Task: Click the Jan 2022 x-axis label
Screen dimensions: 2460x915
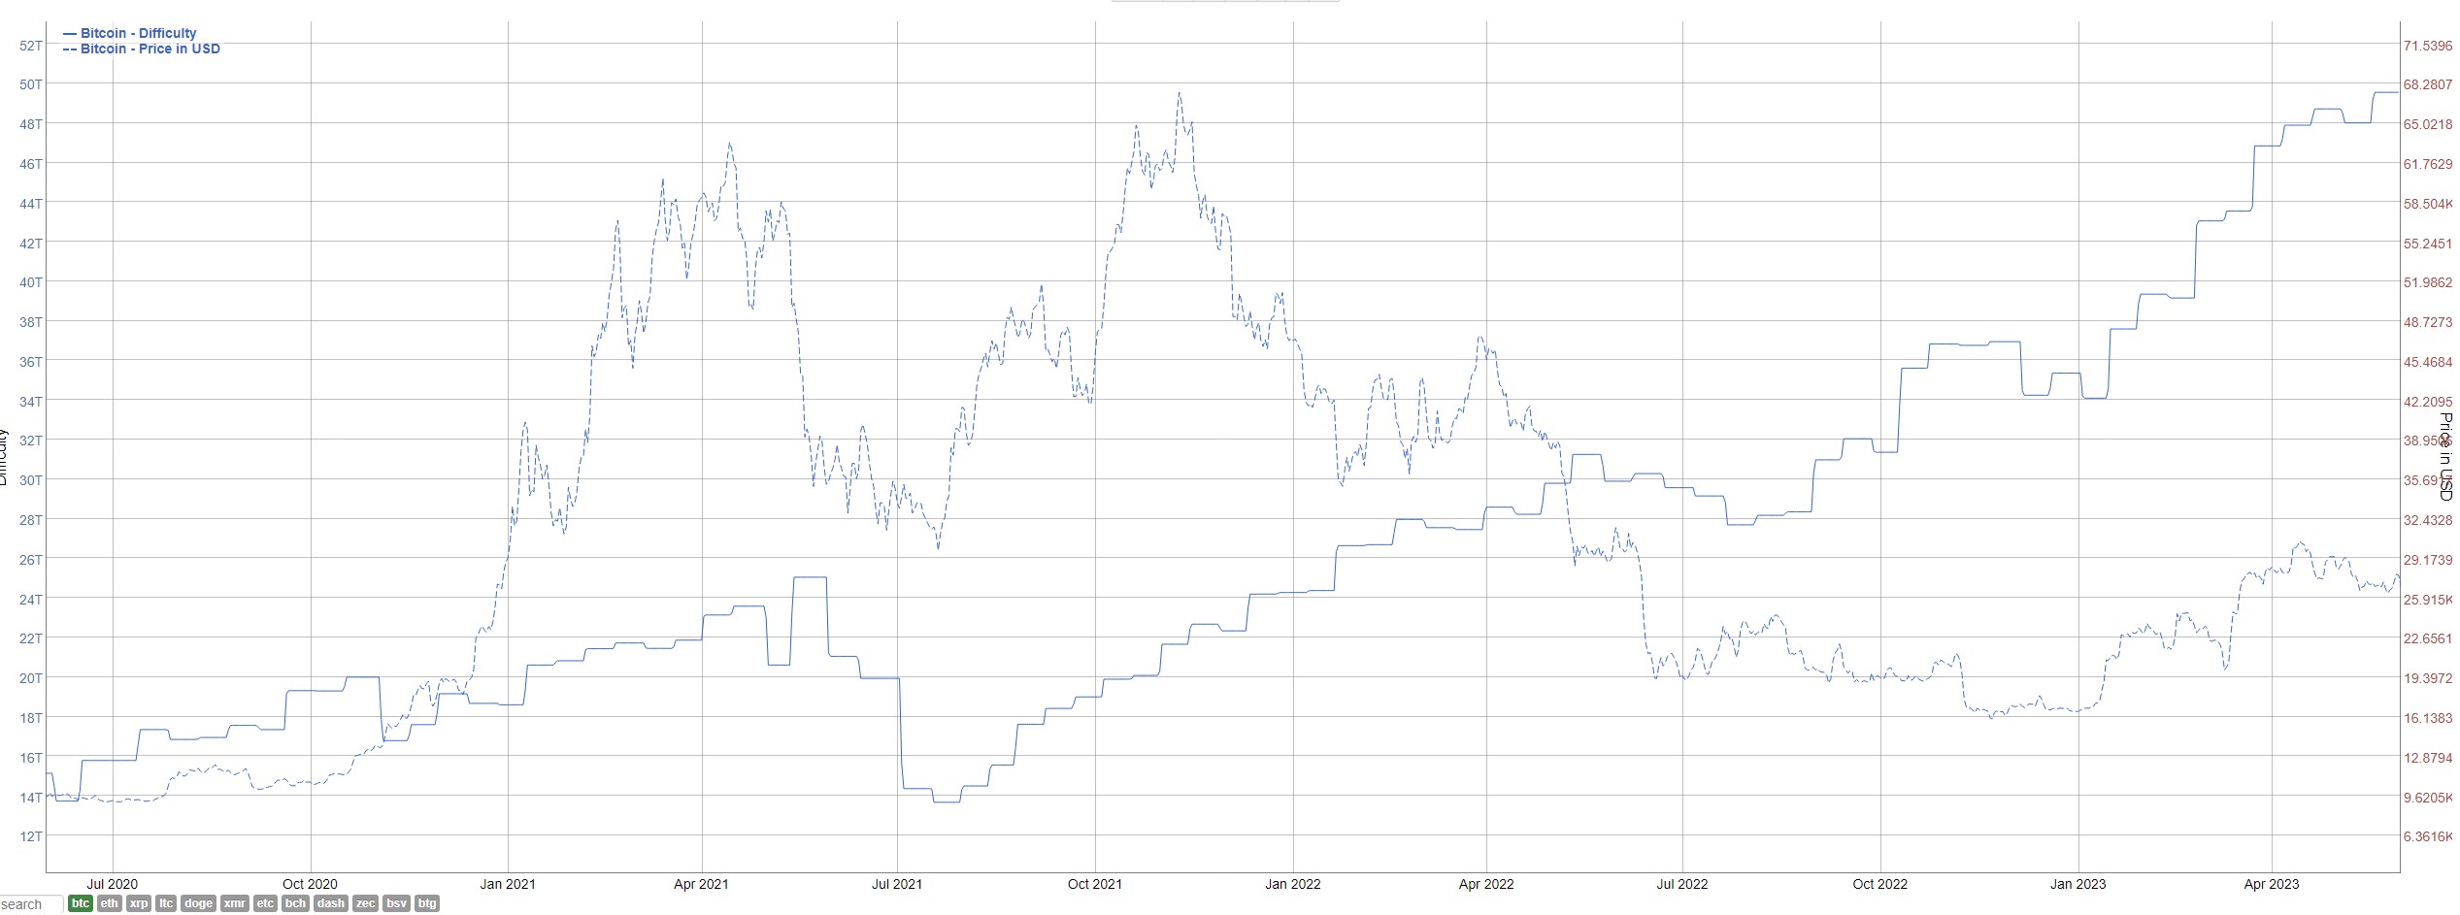Action: (x=1293, y=884)
